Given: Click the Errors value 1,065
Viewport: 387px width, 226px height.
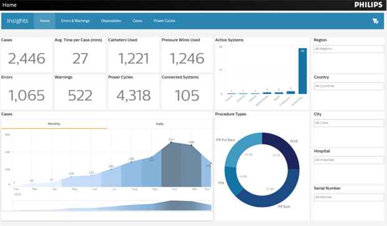Looking at the screenshot, I should (27, 95).
